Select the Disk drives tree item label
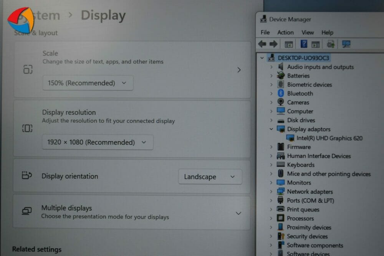This screenshot has width=384, height=256. click(x=301, y=120)
